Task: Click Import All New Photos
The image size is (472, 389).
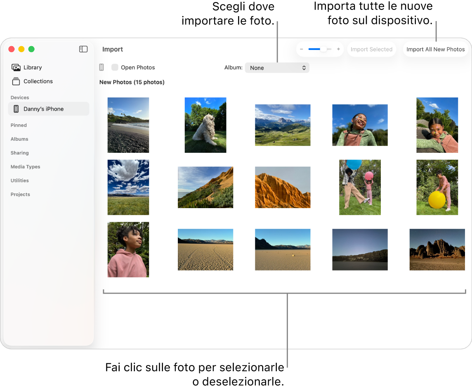Action: (436, 49)
